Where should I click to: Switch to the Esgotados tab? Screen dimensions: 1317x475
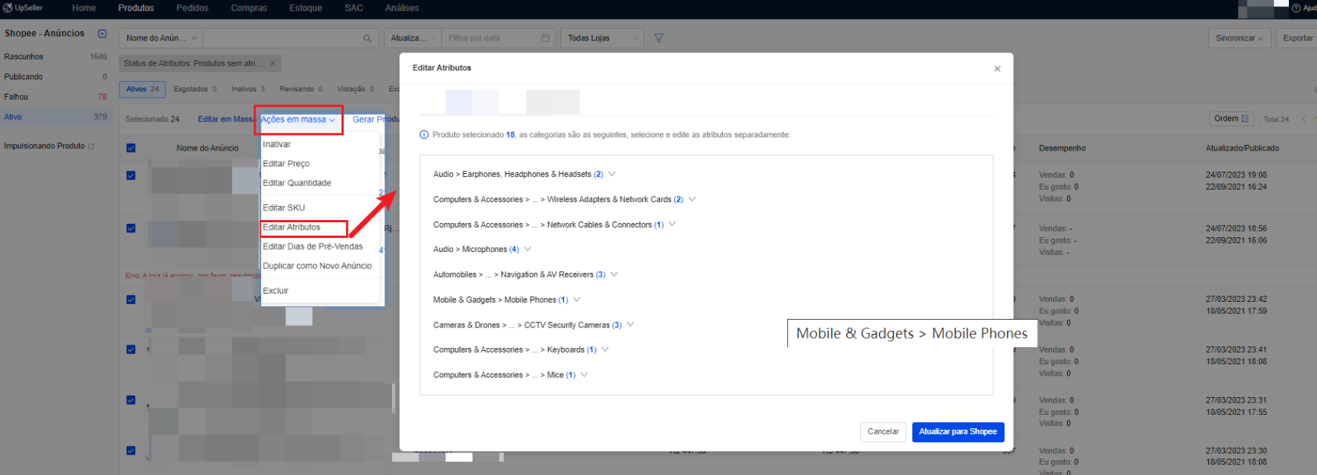[x=195, y=89]
